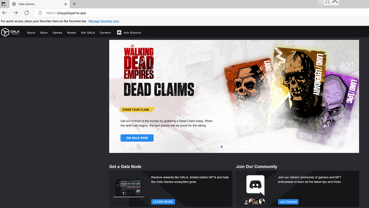
Task: Click the ON SALE NOW button
Action: pyautogui.click(x=137, y=138)
